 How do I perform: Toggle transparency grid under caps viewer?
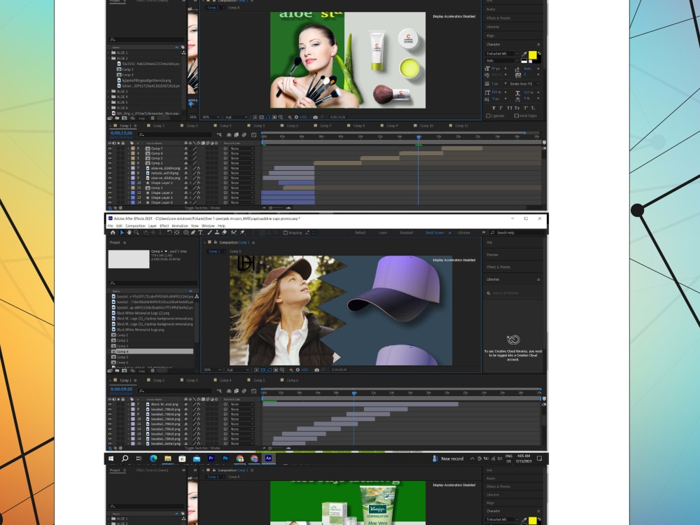tap(263, 370)
